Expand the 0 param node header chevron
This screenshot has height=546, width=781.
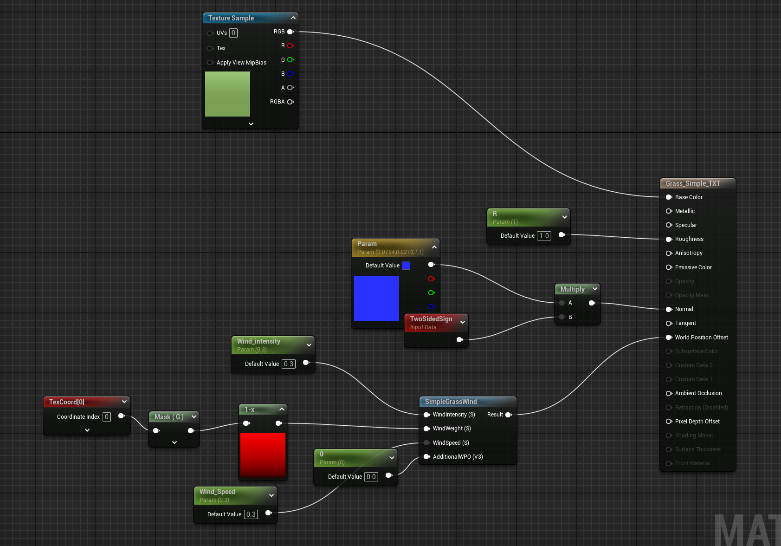pyautogui.click(x=392, y=458)
